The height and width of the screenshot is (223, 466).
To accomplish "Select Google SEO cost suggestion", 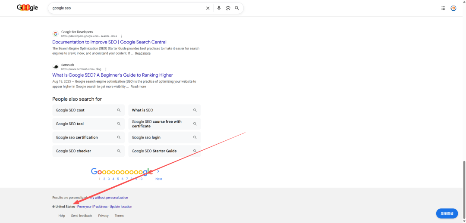I will pyautogui.click(x=88, y=110).
